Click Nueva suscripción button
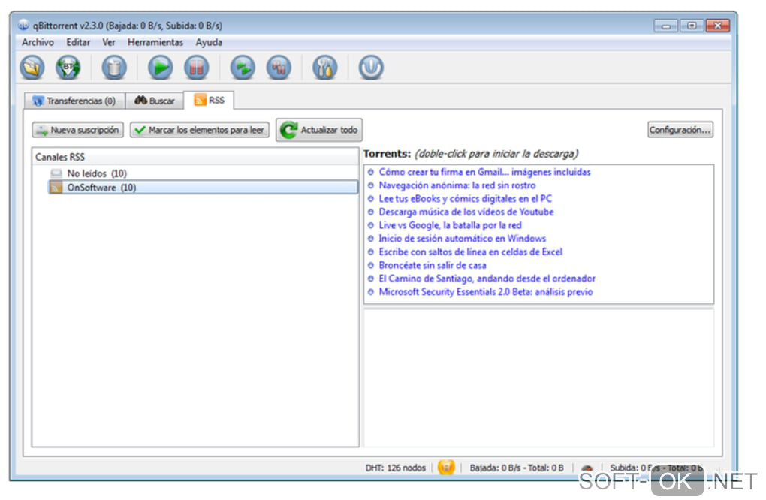The height and width of the screenshot is (500, 766). pyautogui.click(x=77, y=130)
